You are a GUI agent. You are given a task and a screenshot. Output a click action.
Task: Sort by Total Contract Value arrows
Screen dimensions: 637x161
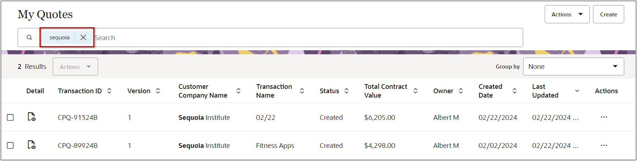point(416,91)
